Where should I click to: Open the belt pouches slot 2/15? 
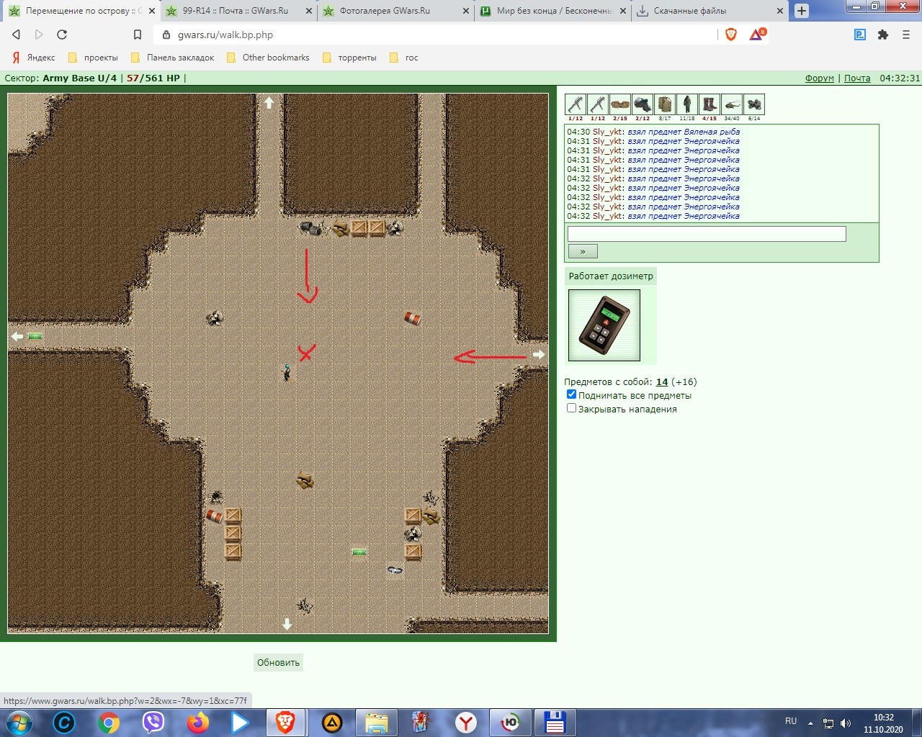pyautogui.click(x=620, y=105)
